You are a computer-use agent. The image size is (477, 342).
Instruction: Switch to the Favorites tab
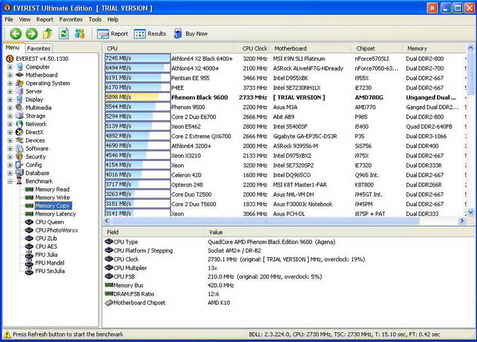(39, 48)
